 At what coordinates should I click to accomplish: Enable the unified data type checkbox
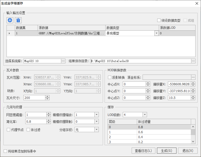click(159, 20)
